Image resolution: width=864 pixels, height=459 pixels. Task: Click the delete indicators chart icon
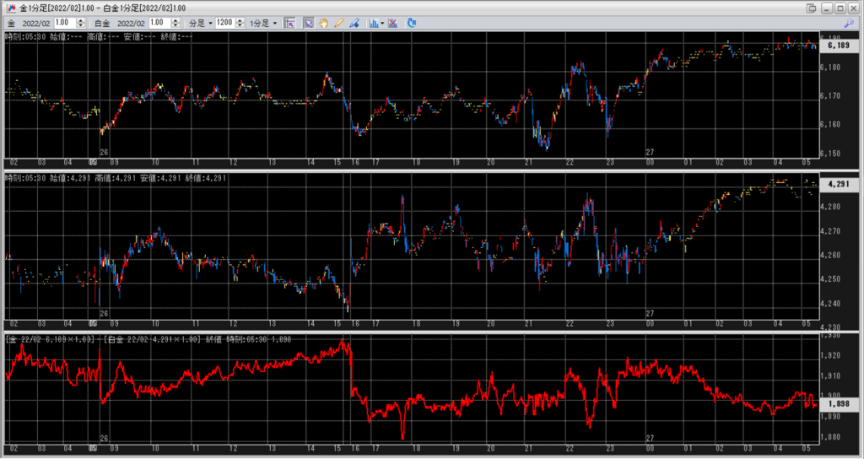(x=392, y=23)
